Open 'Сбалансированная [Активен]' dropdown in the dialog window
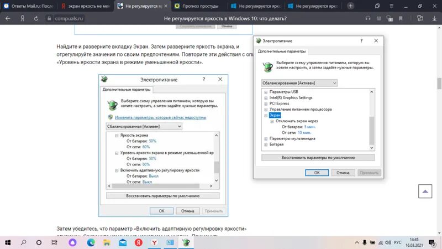Image resolution: width=442 pixels, height=249 pixels. coord(299,83)
